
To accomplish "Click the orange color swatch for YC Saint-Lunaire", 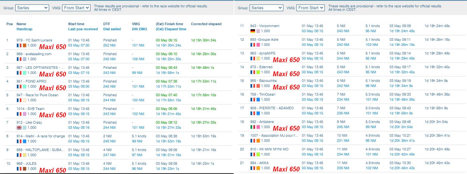I will pos(25,45).
